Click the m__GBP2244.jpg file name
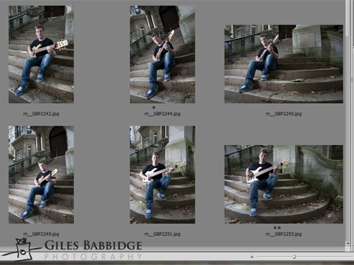The width and height of the screenshot is (354, 265). point(162,114)
